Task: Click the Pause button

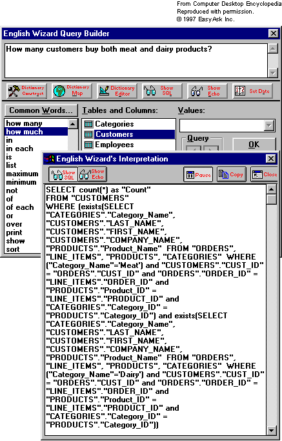Action: coord(198,174)
